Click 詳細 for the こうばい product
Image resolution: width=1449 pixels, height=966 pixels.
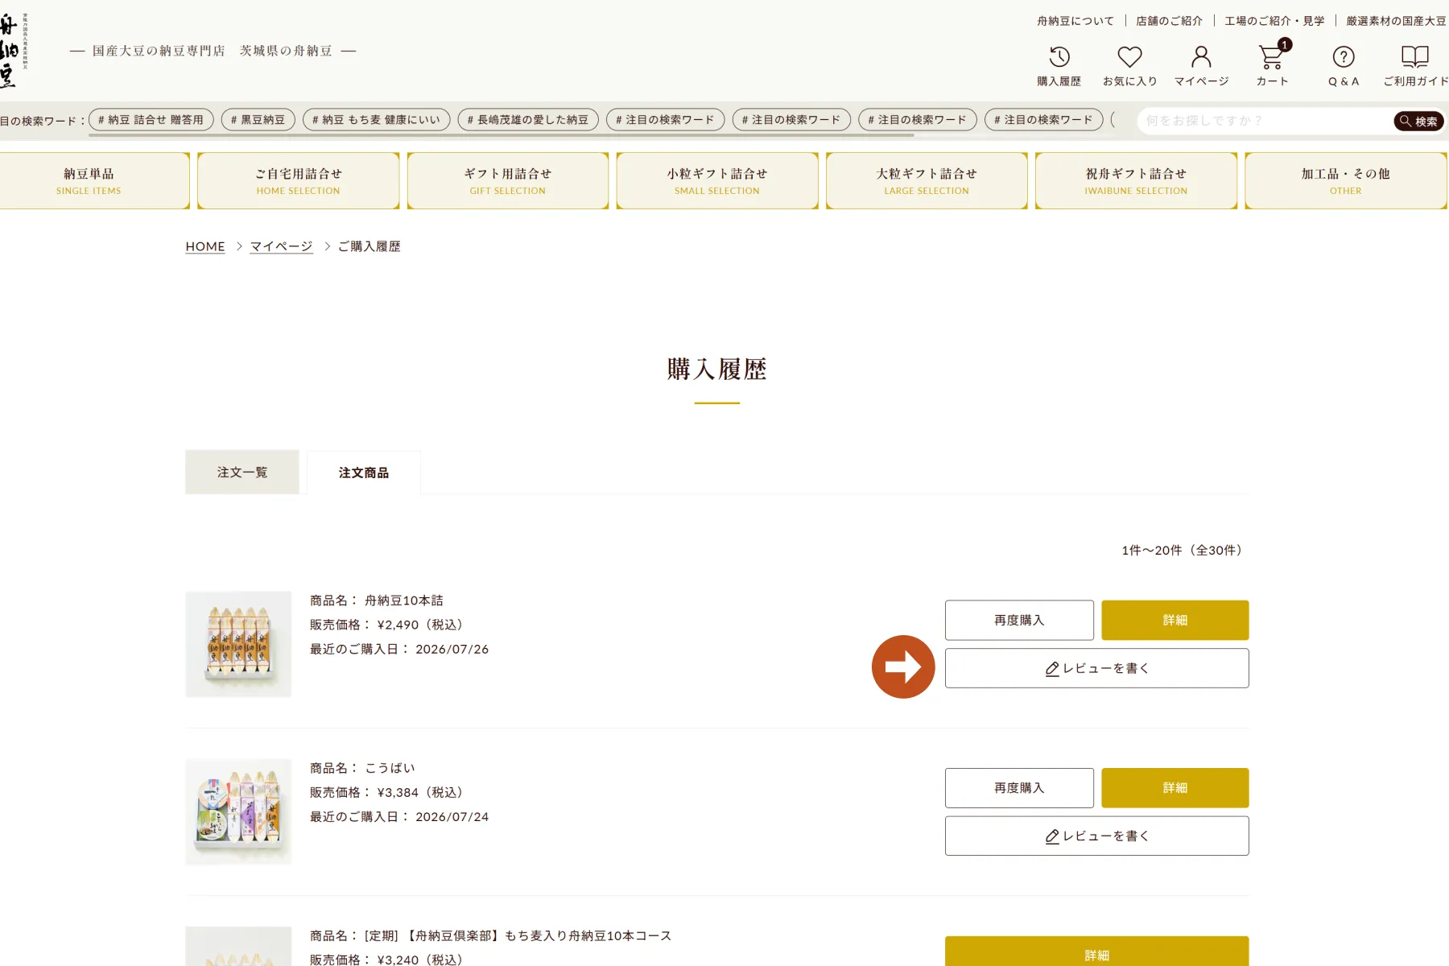point(1175,787)
